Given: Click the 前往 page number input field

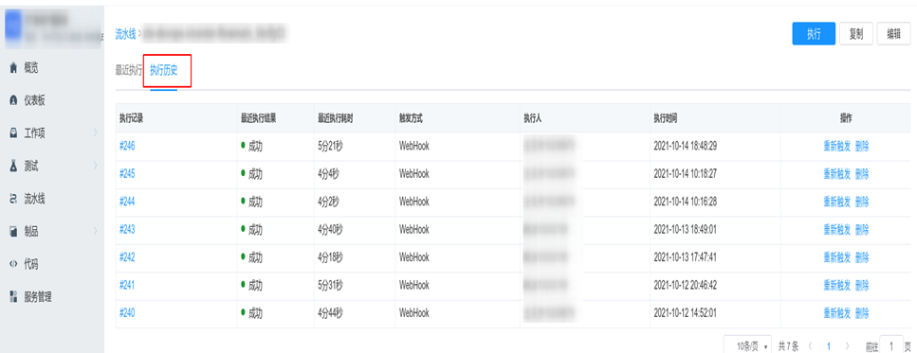Looking at the screenshot, I should [x=891, y=345].
